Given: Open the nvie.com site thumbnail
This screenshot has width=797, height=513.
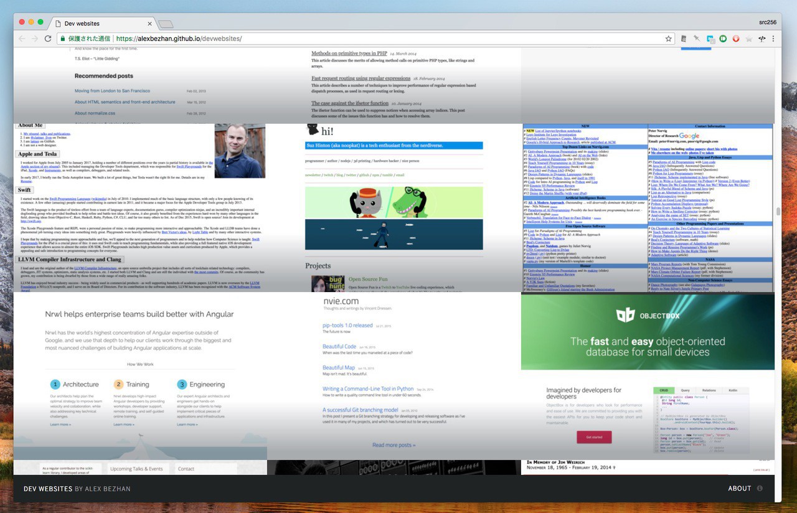Looking at the screenshot, I should click(394, 376).
